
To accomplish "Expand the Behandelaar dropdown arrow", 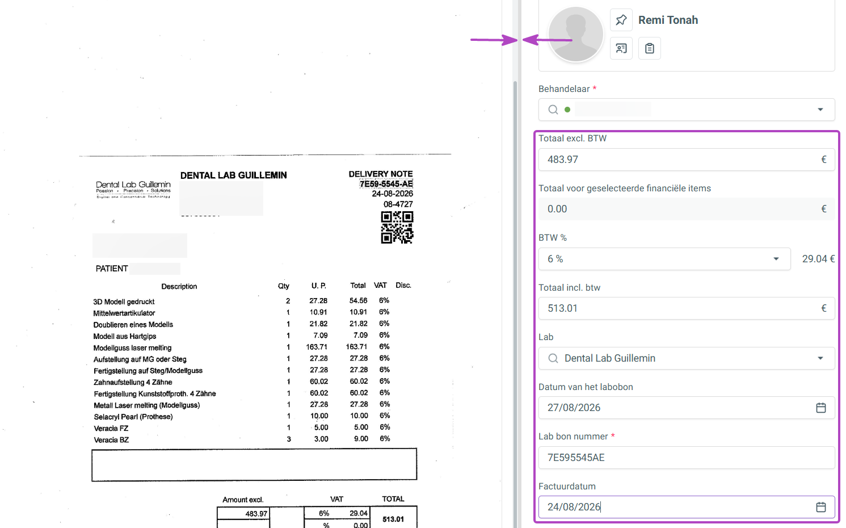I will [x=820, y=110].
